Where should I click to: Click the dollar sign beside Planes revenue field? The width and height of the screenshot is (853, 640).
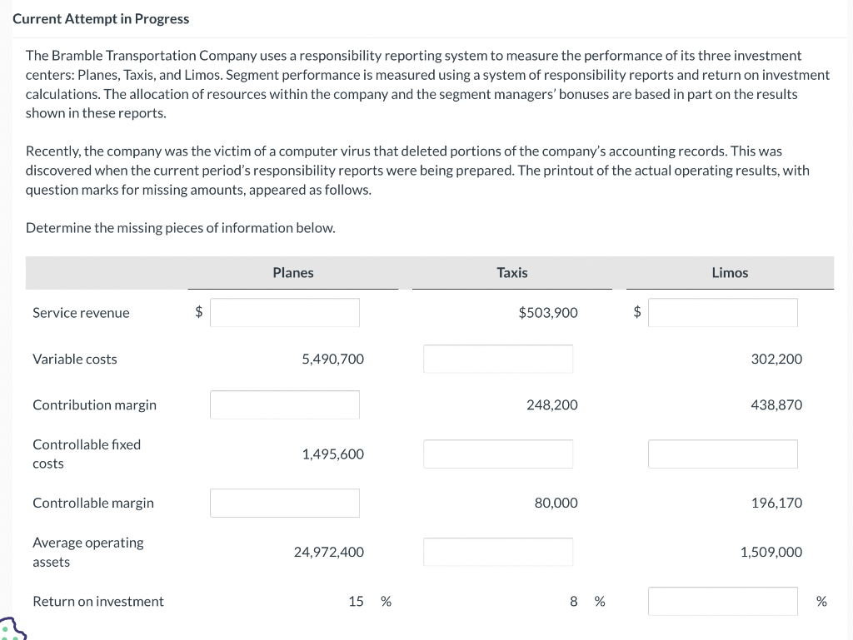coord(198,312)
